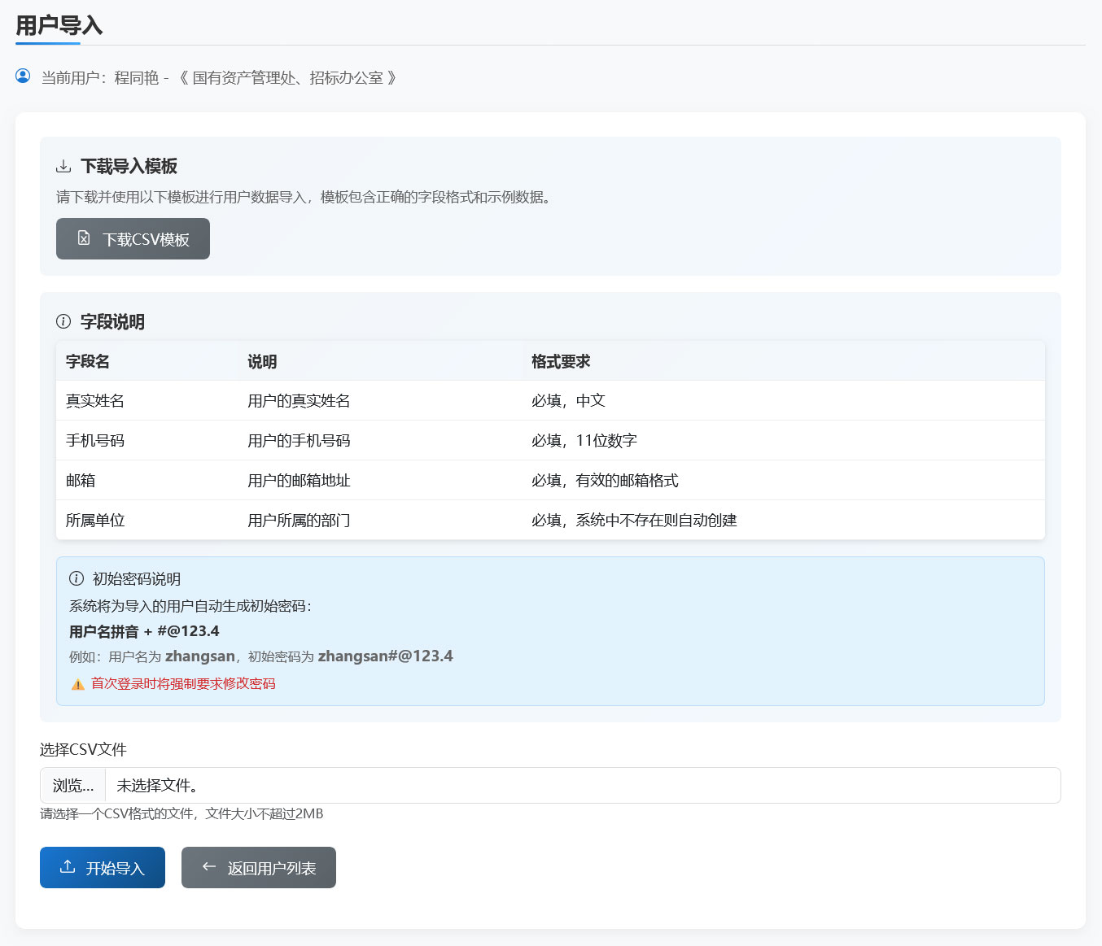The image size is (1102, 946).
Task: Click the back arrow icon in 返回用户列表 button
Action: [208, 867]
